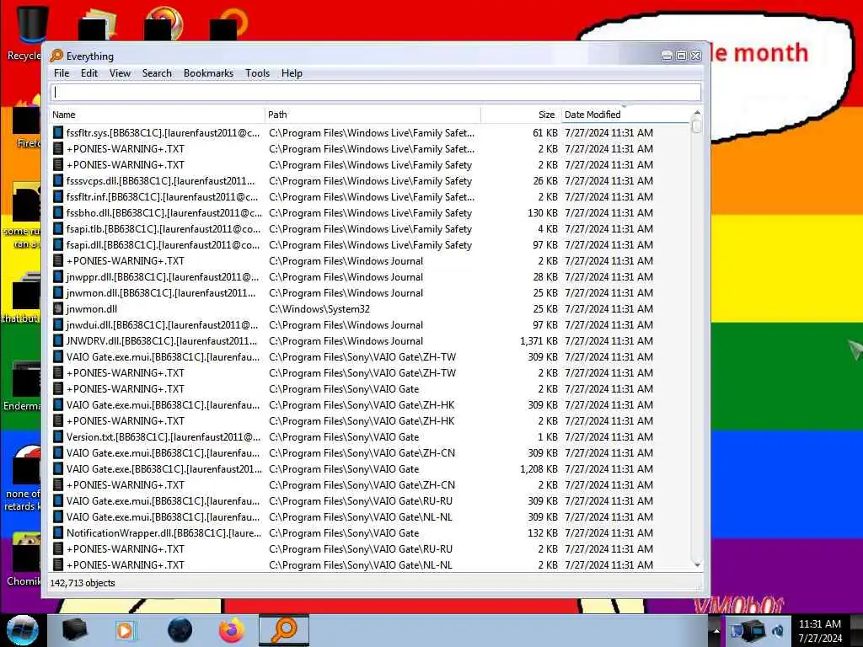Select VAIO Gate.exe.mui row in ZH-HK folder
This screenshot has width=863, height=647.
(371, 405)
